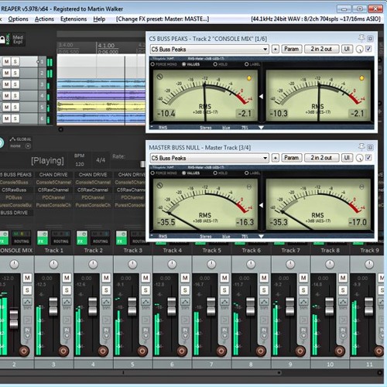Click IN input monitor icon on Track 2 strip
The image size is (387, 387).
tap(106, 330)
